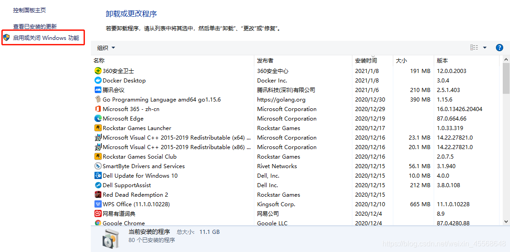The height and width of the screenshot is (252, 510).
Task: Click the Microsoft Edge icon
Action: 98,119
